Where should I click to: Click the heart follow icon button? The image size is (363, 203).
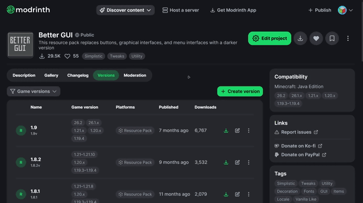tap(316, 38)
